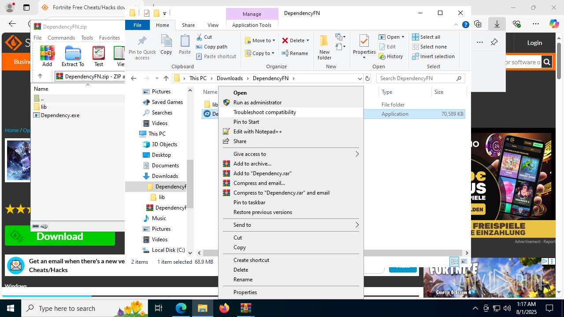Open Commands menu in WinRAR
The image size is (564, 317).
click(61, 38)
